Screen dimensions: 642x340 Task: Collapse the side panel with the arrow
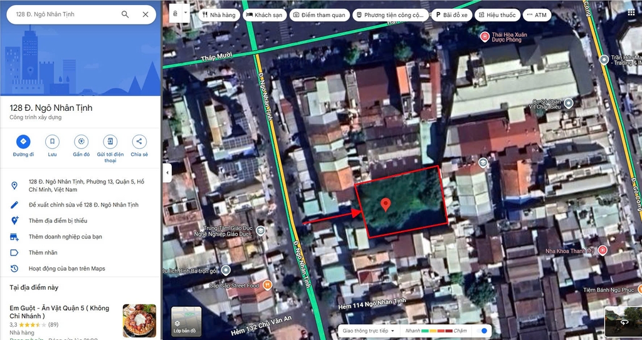point(167,173)
